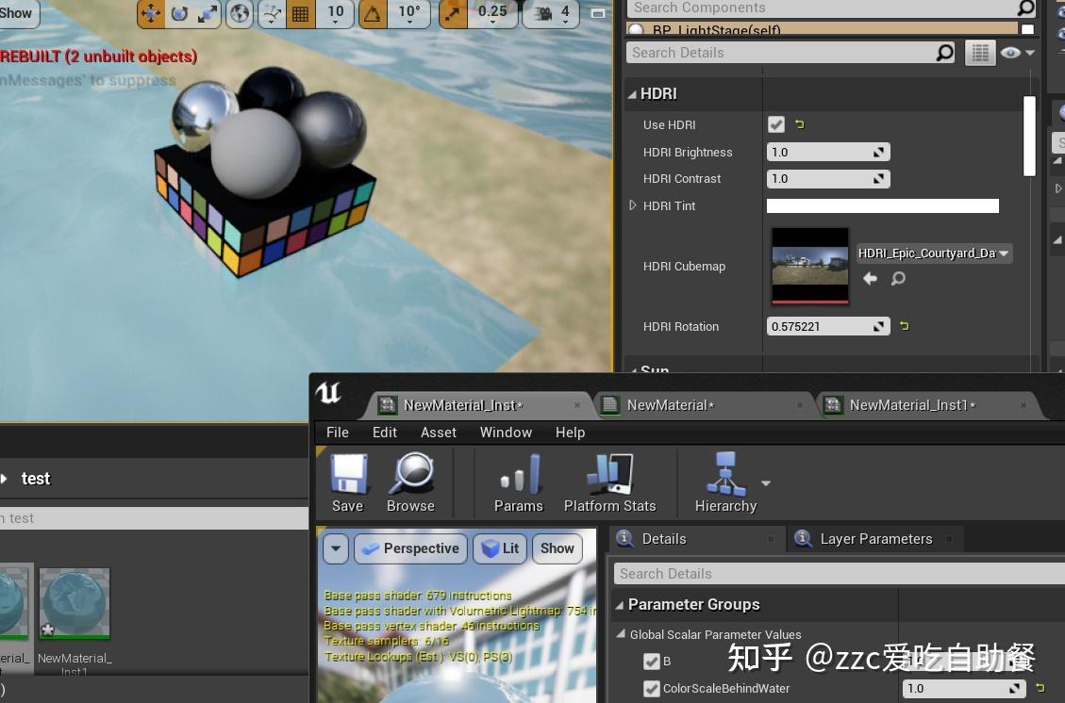Browse to HDRI Cubemap asset in Content Browser
The height and width of the screenshot is (703, 1065).
(x=898, y=278)
